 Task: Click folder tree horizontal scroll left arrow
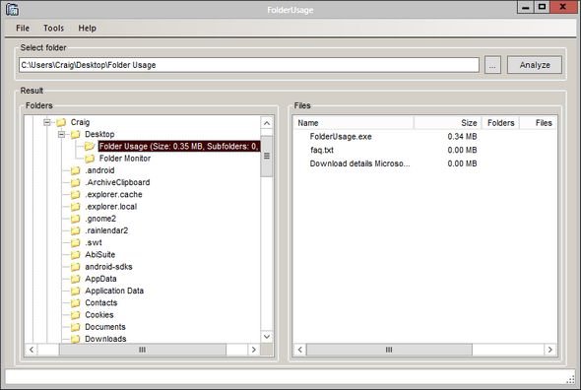tap(32, 350)
